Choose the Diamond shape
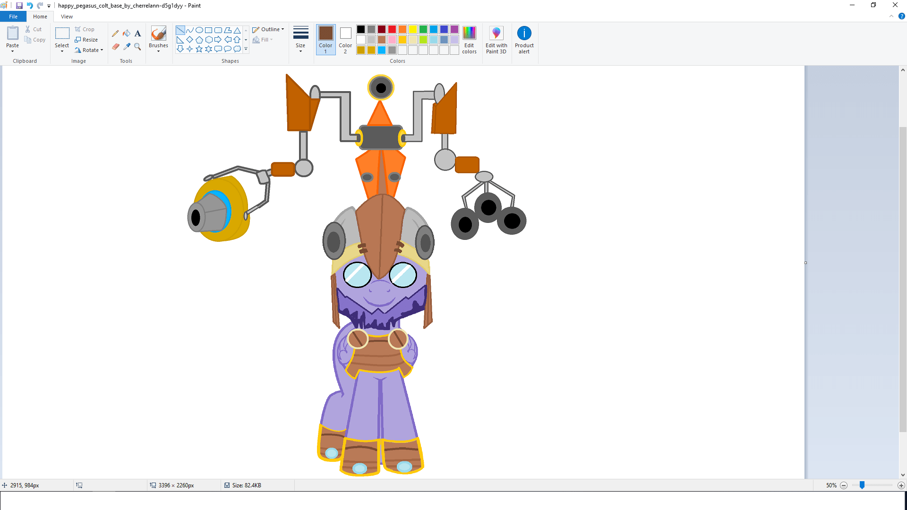Screen dimensions: 907x510 coord(189,40)
